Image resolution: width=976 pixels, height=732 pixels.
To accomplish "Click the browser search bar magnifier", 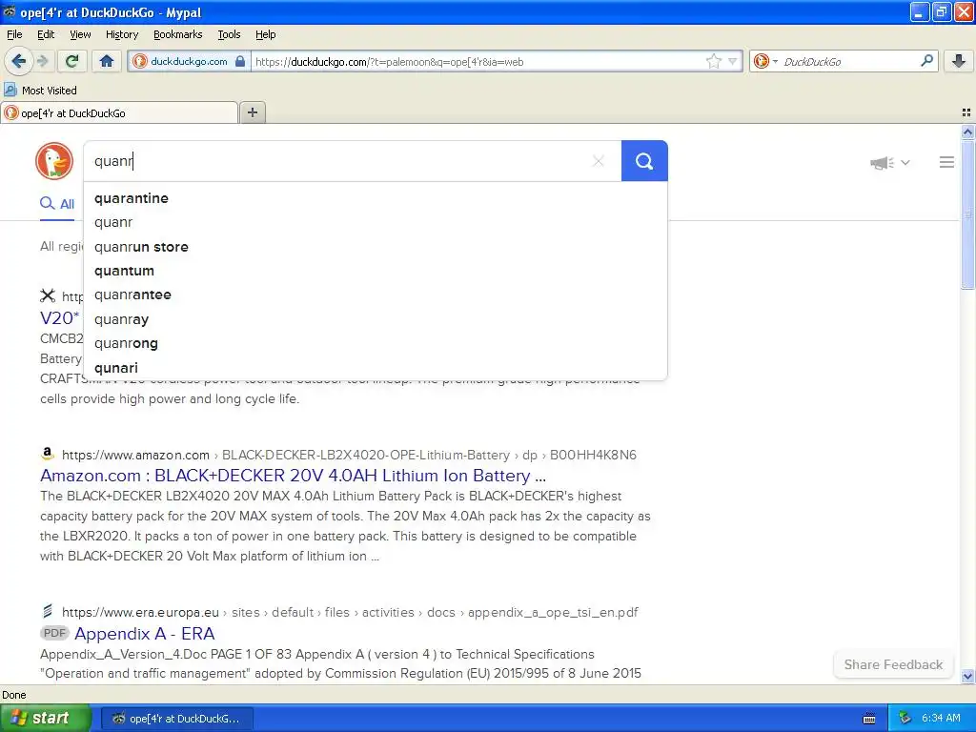I will click(x=926, y=61).
